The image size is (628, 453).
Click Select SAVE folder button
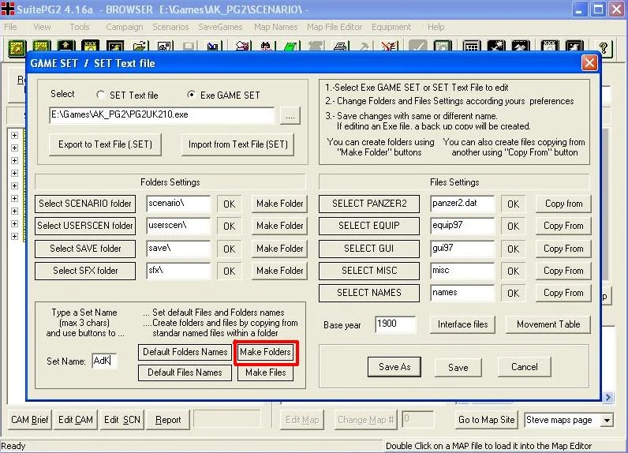tap(85, 249)
